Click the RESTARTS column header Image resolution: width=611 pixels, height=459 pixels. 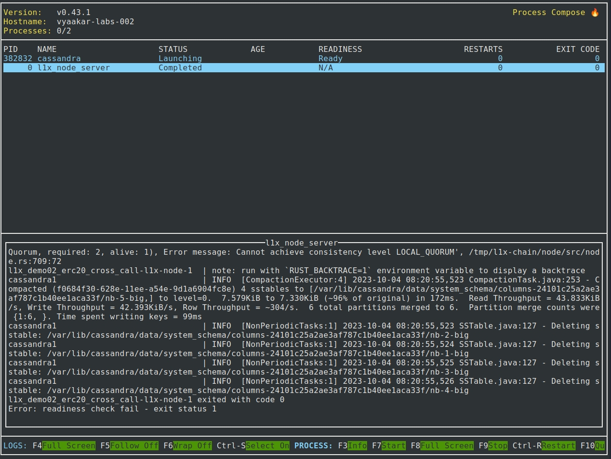(x=483, y=49)
